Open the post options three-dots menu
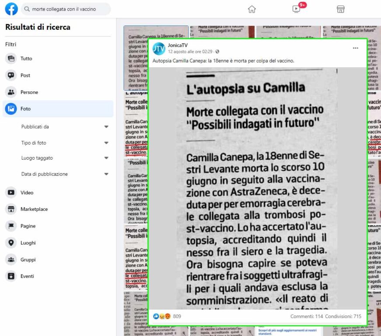Screen dimensions: 381x336 coord(355,48)
